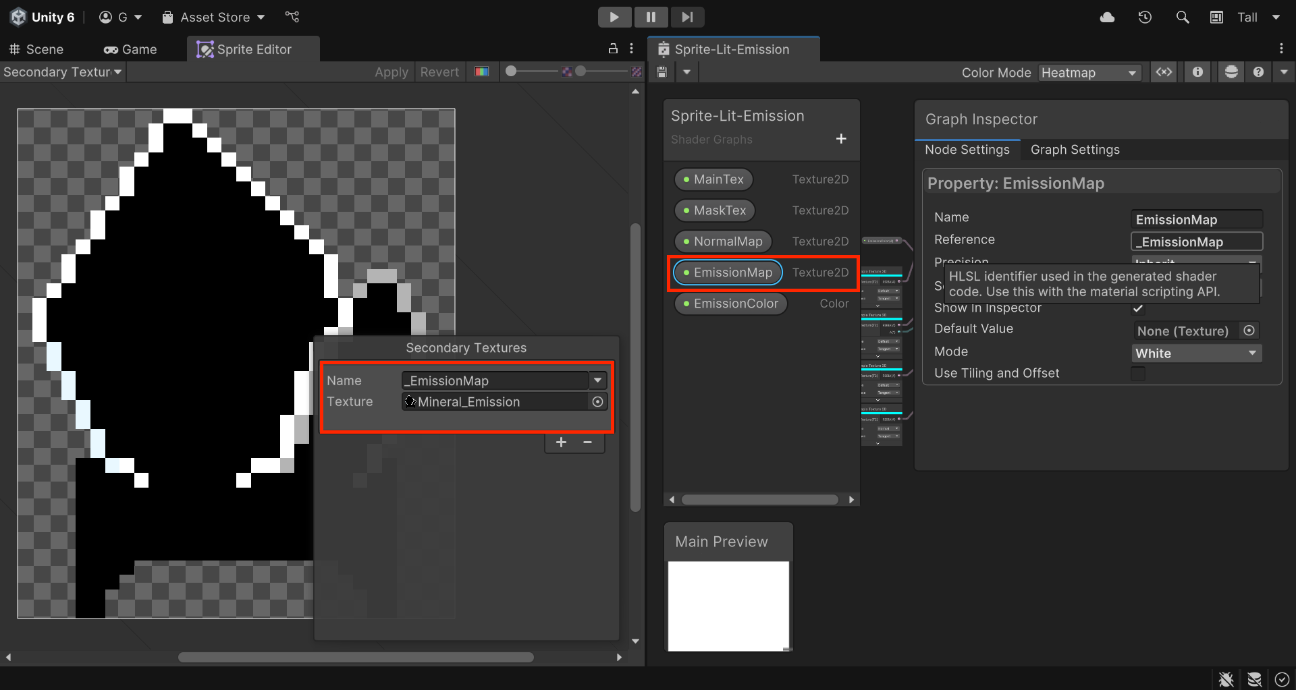Click the Step frame button
This screenshot has width=1296, height=690.
687,18
